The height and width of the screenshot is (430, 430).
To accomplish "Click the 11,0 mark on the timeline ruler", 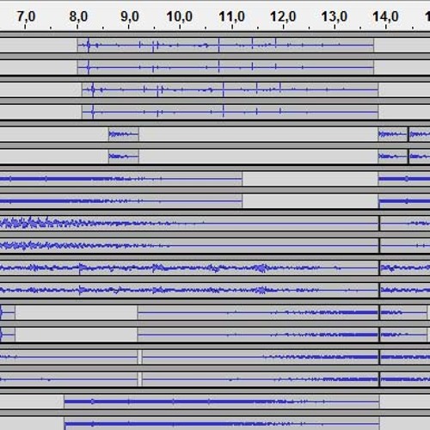I will coord(231,16).
